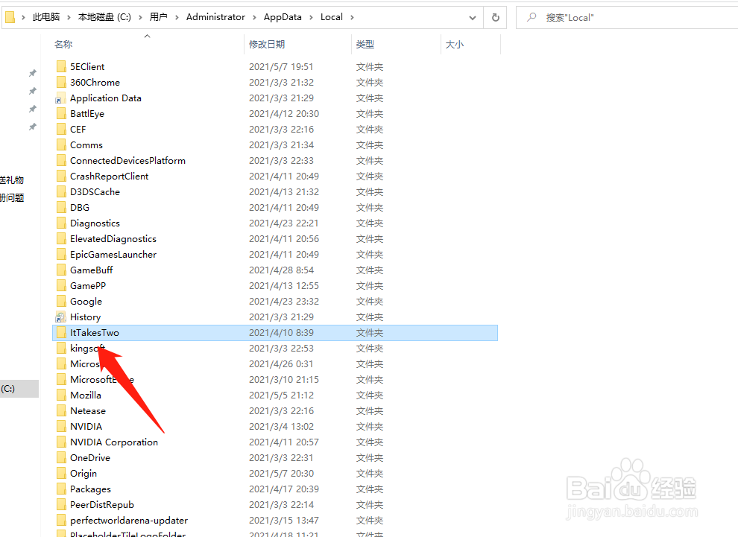
Task: Navigate to 本地磁盘 (C:) breadcrumb
Action: click(x=104, y=17)
